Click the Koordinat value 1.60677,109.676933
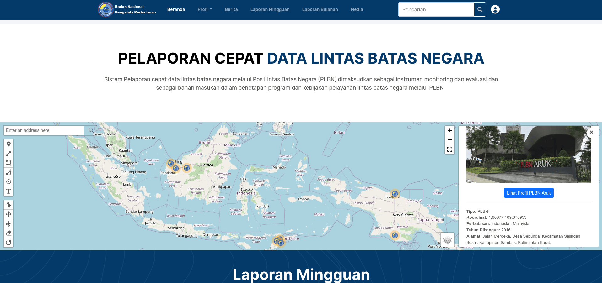 [x=508, y=217]
